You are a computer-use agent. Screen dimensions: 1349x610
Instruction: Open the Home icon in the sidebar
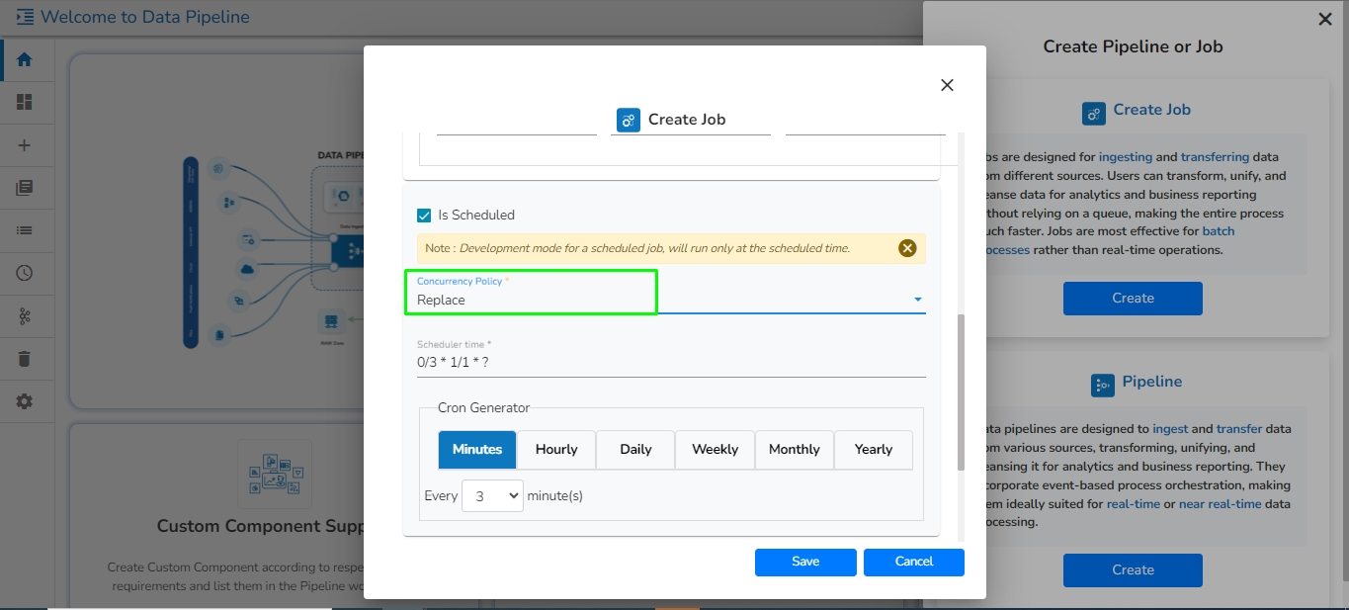25,59
